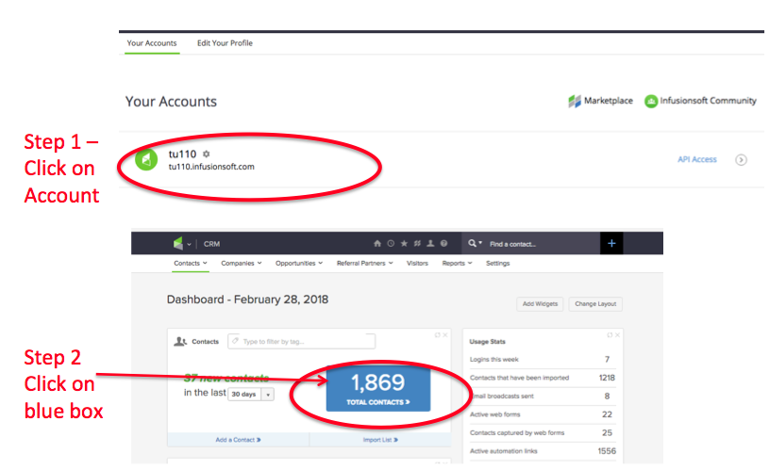Click the Import List link

pyautogui.click(x=380, y=440)
